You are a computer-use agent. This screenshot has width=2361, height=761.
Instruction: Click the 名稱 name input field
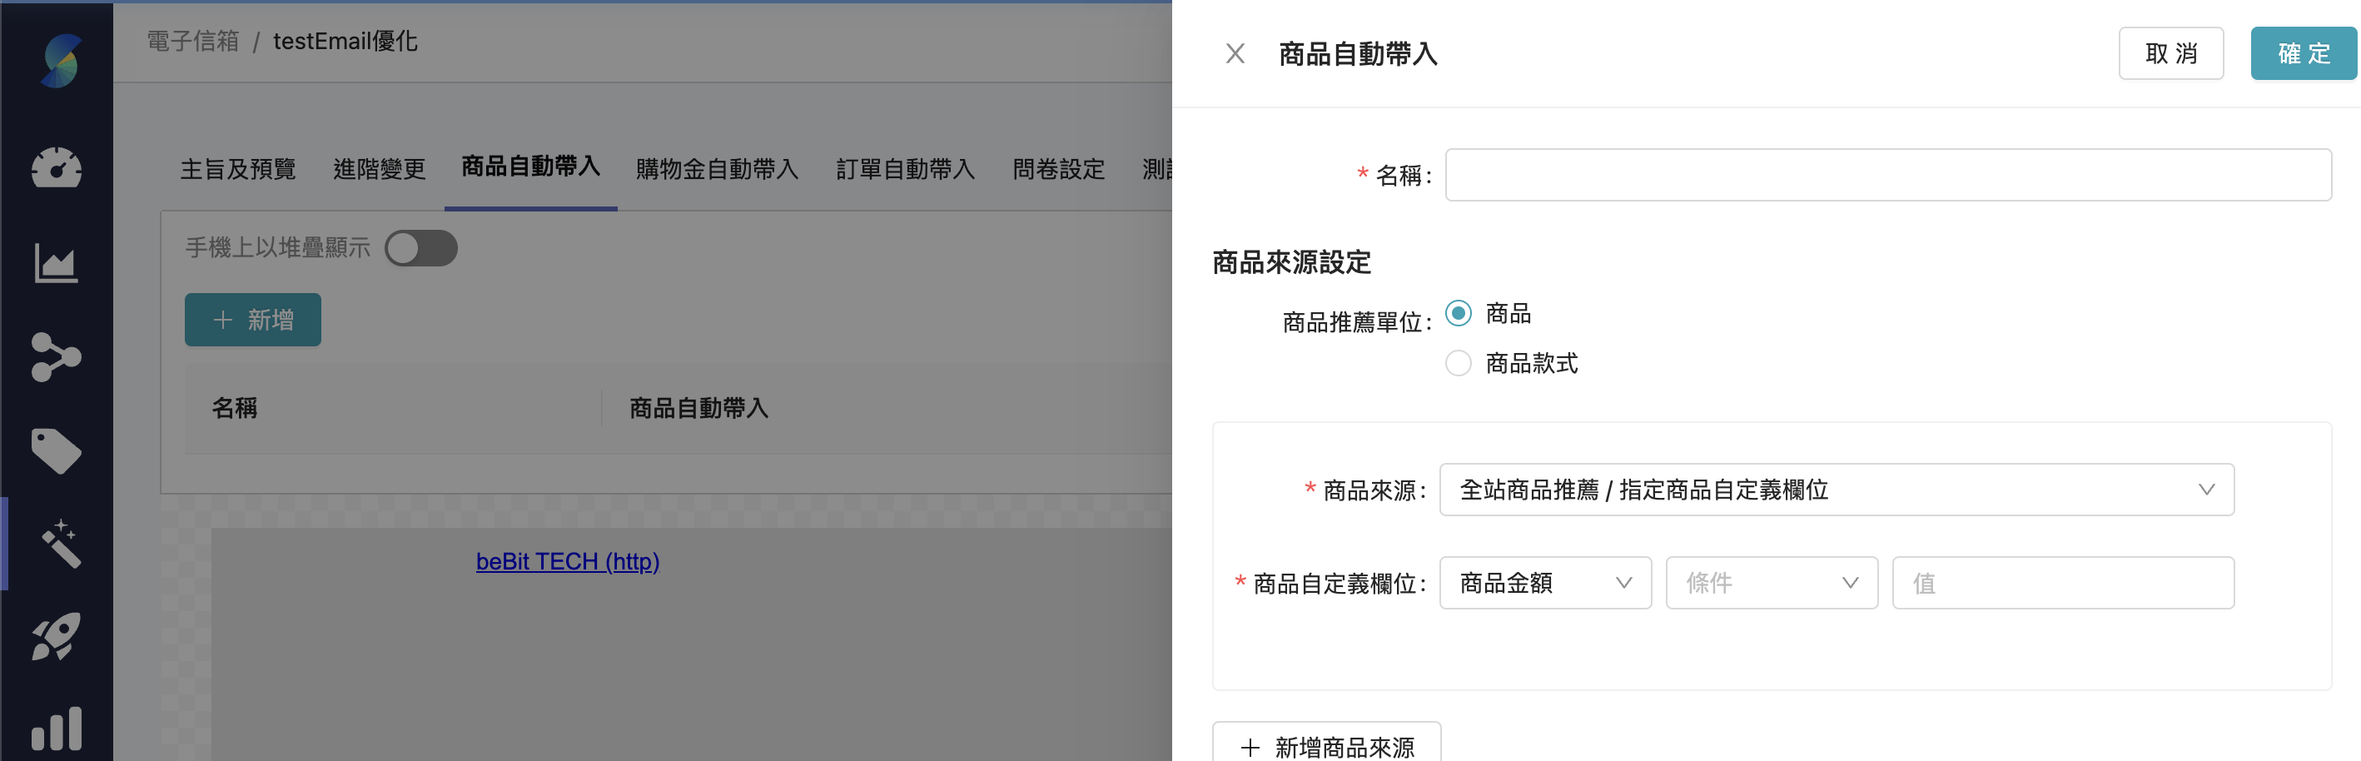coord(1888,174)
